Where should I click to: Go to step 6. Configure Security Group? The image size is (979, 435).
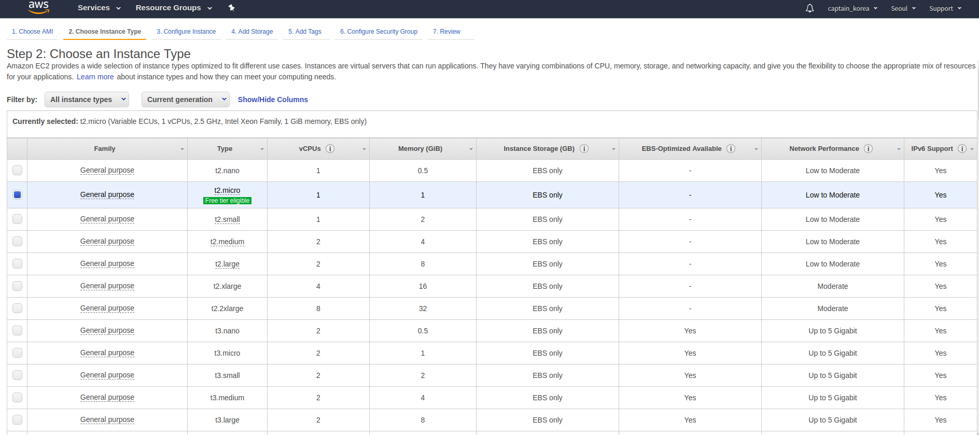(379, 32)
